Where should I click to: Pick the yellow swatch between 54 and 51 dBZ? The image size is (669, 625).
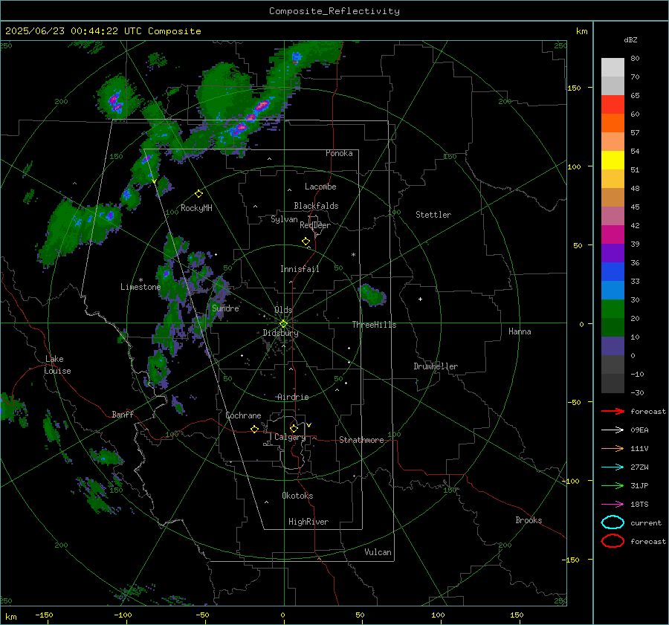point(613,160)
